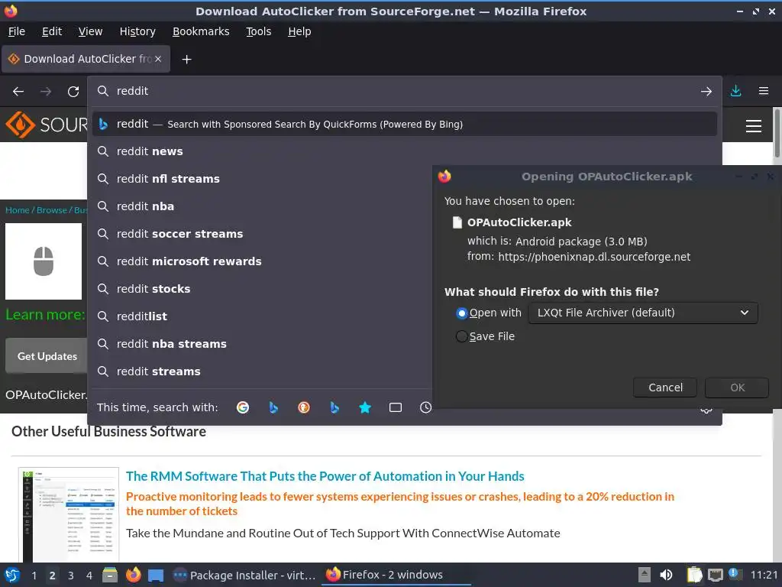782x587 pixels.
Task: Click OK in the Opening dialog
Action: (x=737, y=388)
